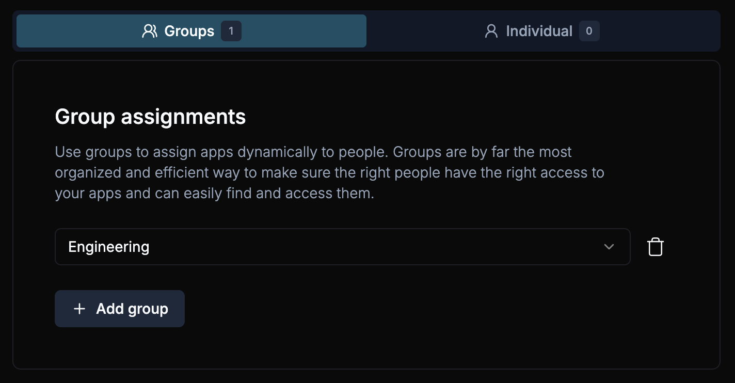This screenshot has height=383, width=735.
Task: Click the Individual count badge showing 0
Action: (589, 31)
